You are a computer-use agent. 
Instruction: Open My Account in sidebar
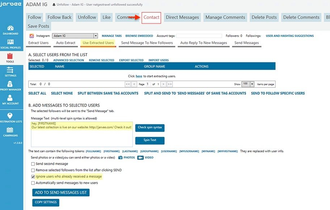[x=10, y=100]
